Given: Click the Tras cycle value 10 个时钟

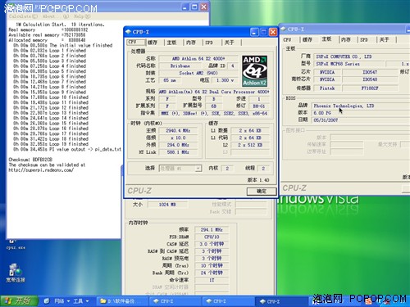Looking at the screenshot, I should click(x=212, y=265).
